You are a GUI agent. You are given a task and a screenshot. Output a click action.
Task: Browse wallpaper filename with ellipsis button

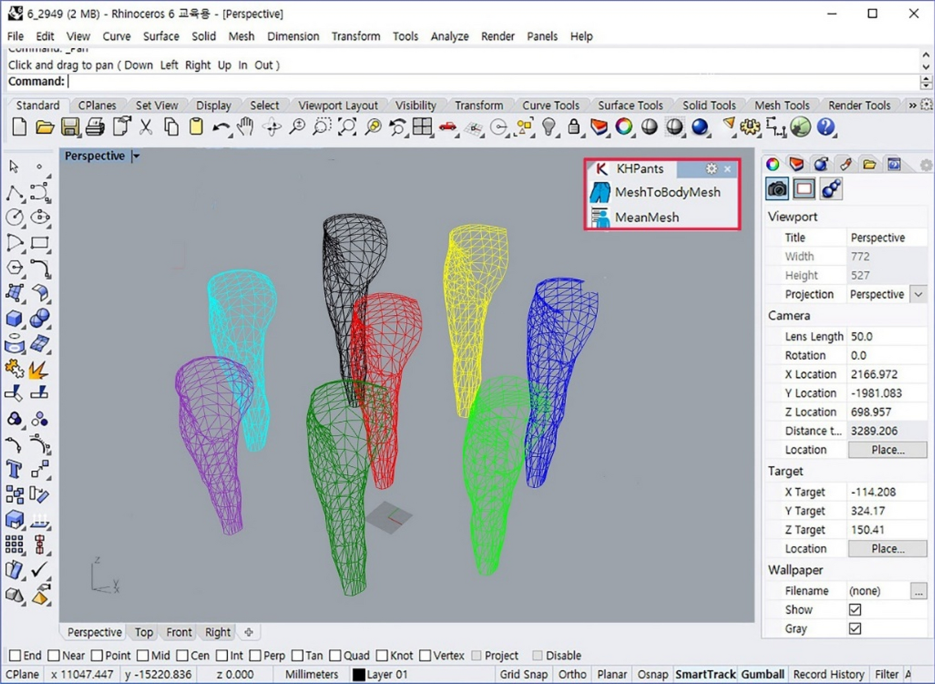tap(918, 592)
